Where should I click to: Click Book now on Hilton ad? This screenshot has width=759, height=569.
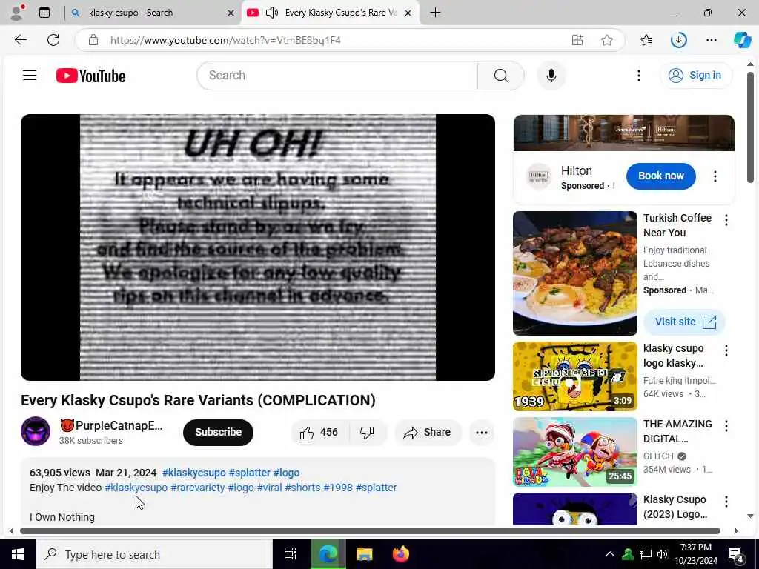[660, 176]
